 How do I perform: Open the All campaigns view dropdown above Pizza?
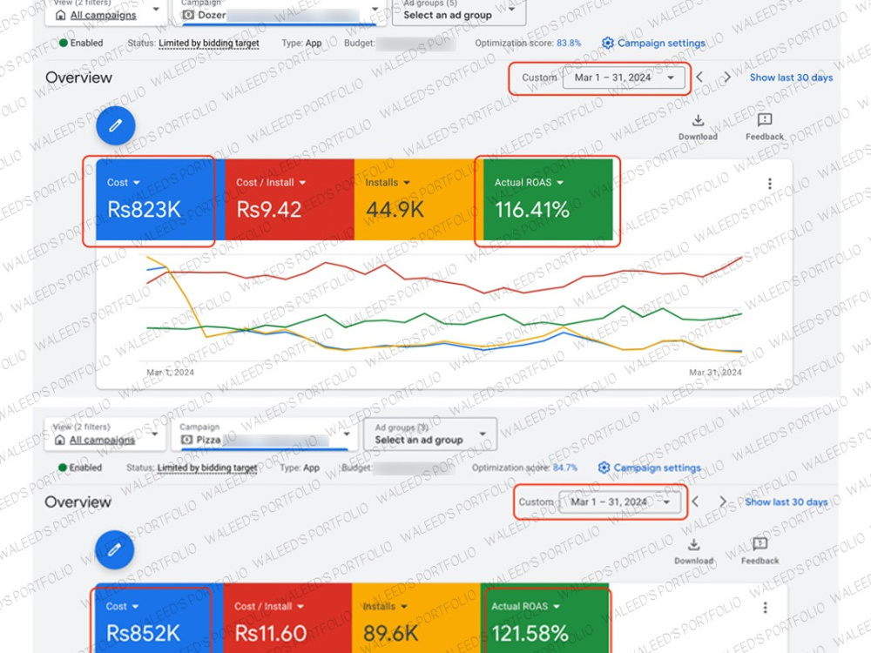pyautogui.click(x=105, y=434)
